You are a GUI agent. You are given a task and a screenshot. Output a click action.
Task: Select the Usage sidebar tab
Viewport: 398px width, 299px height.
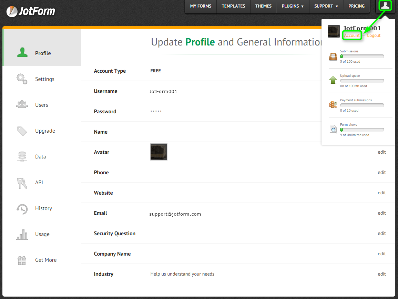tap(42, 234)
